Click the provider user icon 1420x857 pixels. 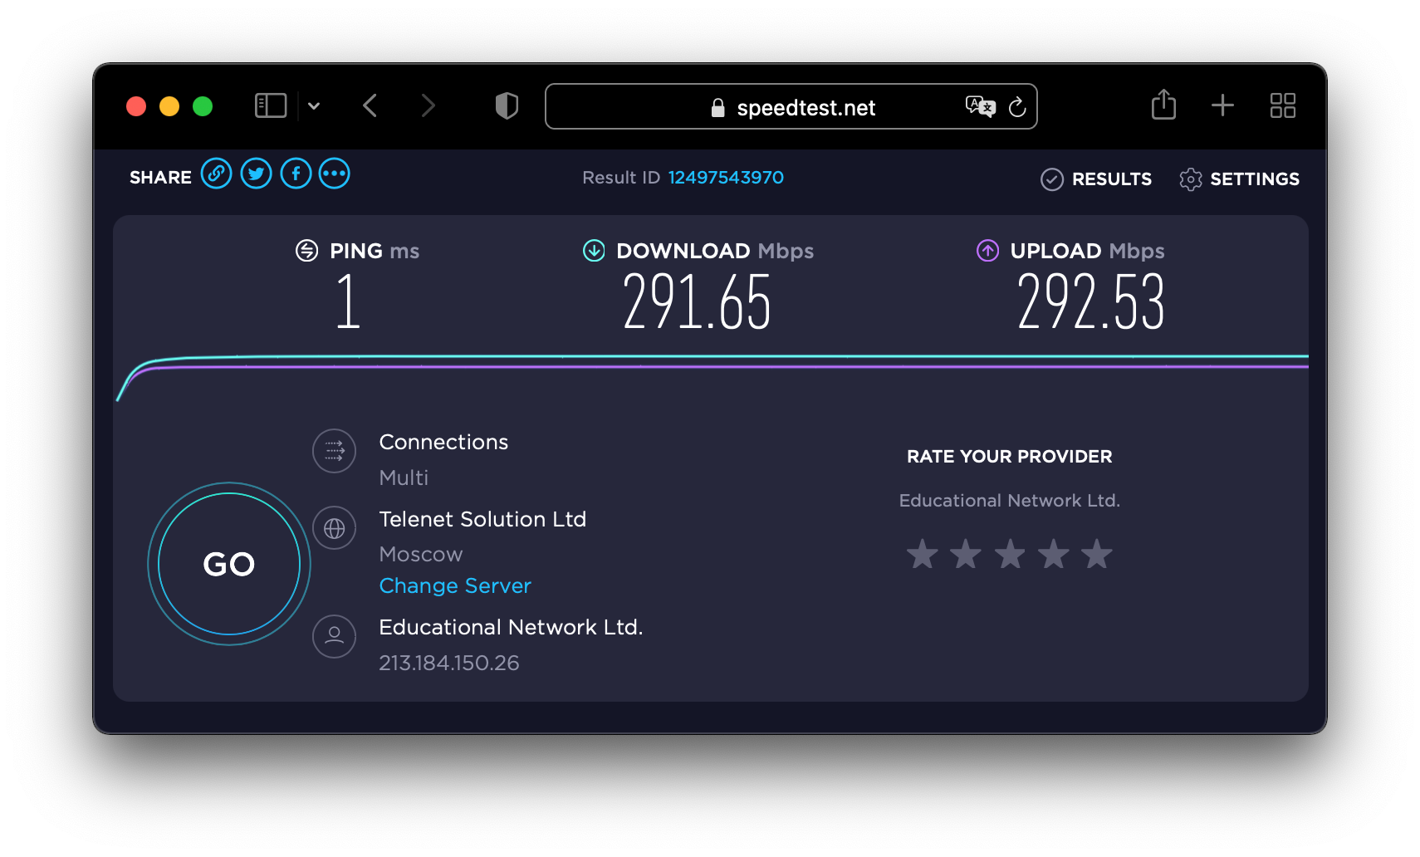[x=334, y=636]
